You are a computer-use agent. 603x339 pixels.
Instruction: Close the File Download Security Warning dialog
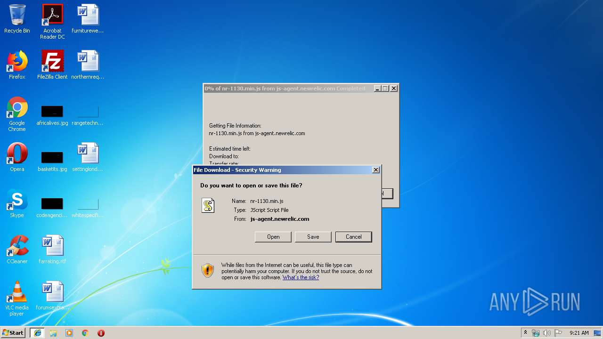pyautogui.click(x=376, y=170)
